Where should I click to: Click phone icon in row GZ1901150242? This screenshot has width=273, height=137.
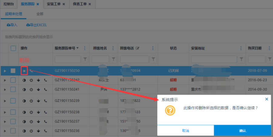click(45, 80)
